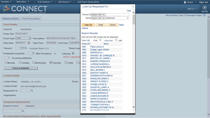Open the New Window link

[171, 15]
